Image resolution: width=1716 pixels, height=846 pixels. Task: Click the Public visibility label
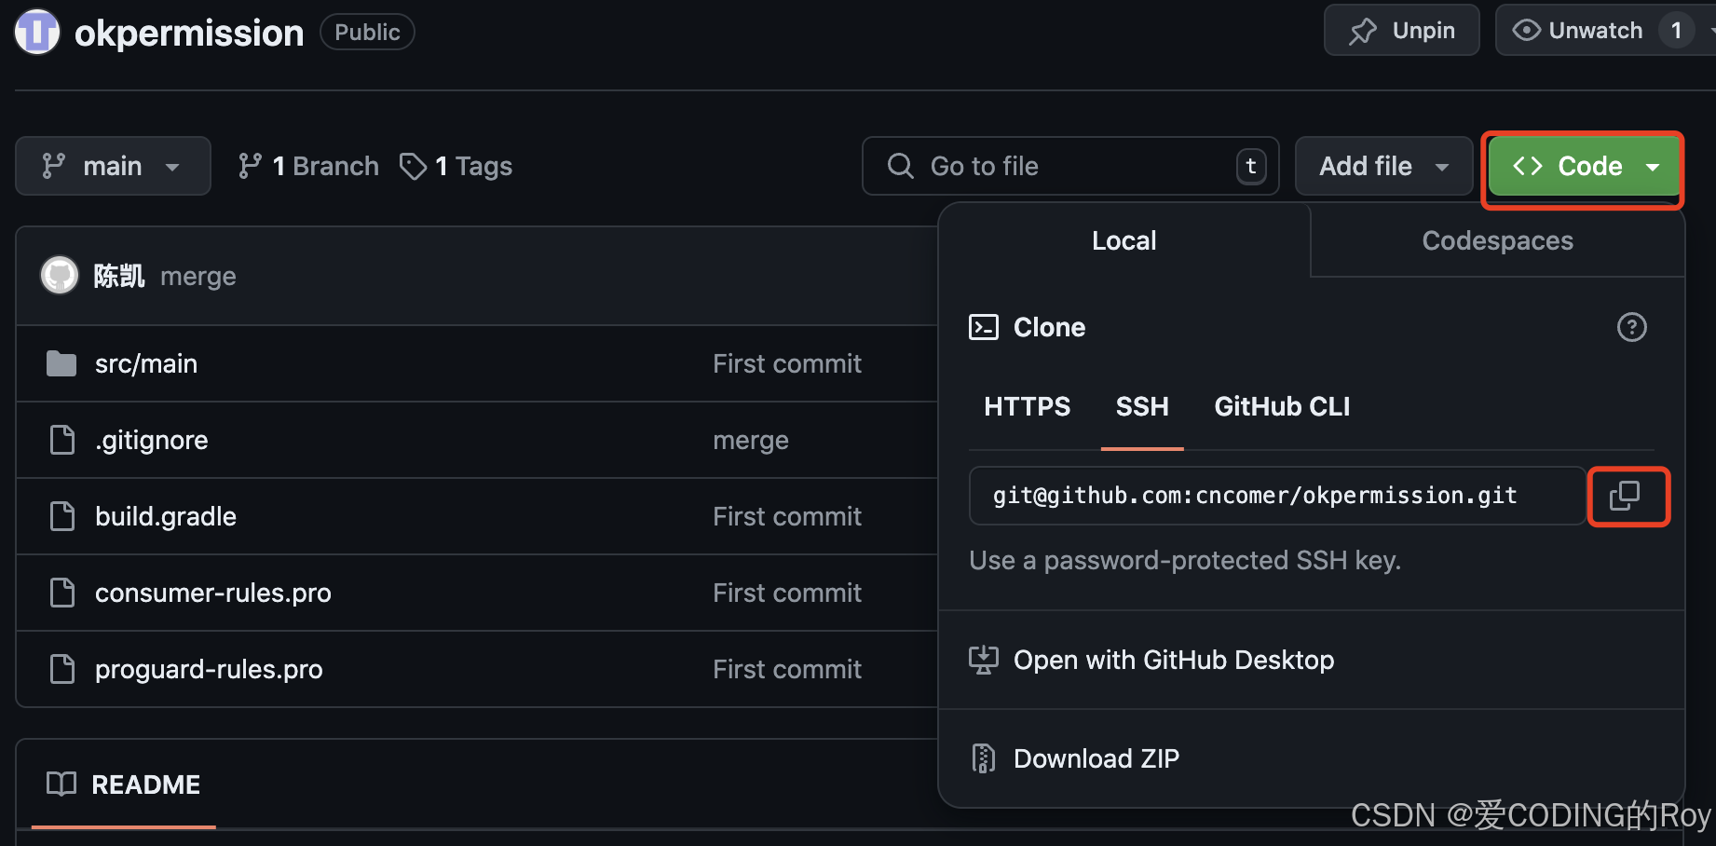[367, 32]
